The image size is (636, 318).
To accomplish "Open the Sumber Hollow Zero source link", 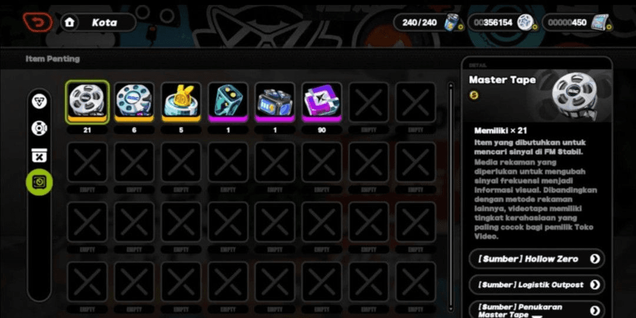I will (x=537, y=259).
